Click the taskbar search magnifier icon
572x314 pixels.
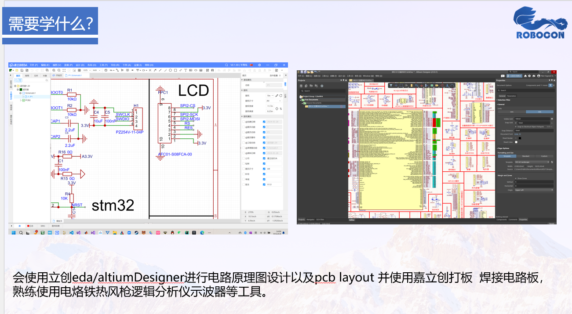[x=21, y=232]
